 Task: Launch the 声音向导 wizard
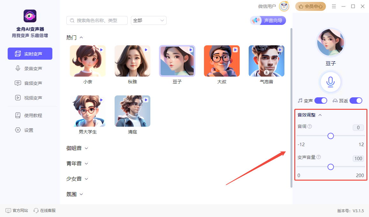click(x=268, y=20)
